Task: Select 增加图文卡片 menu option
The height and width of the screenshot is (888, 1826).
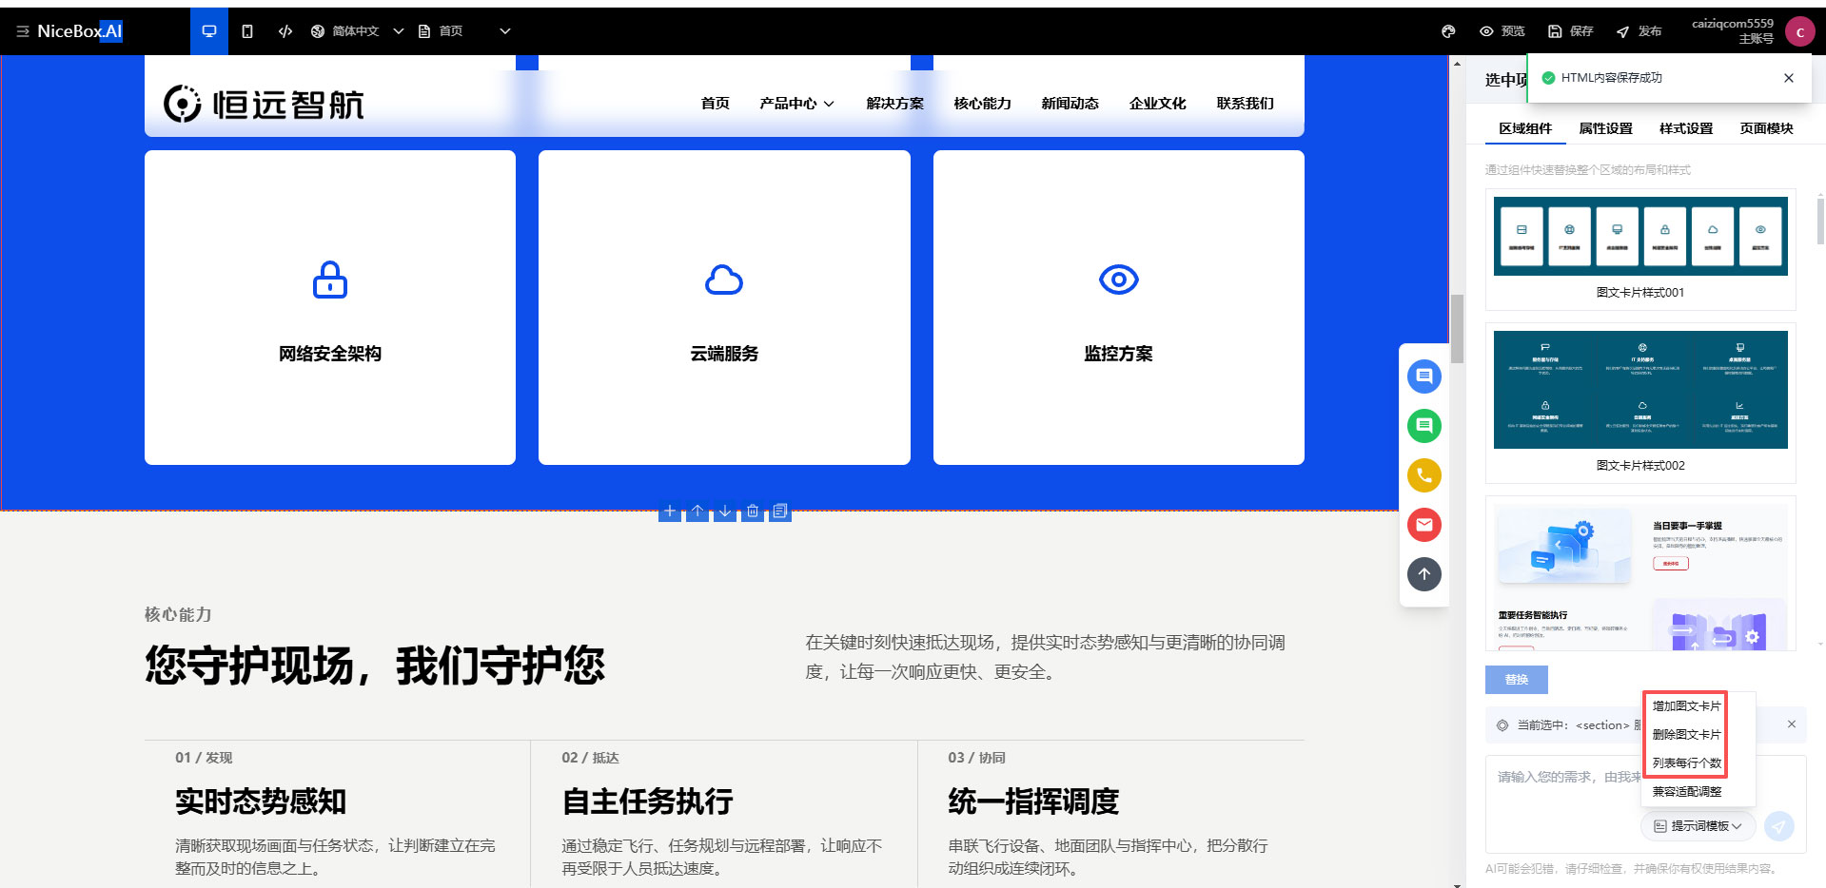Action: click(x=1686, y=706)
